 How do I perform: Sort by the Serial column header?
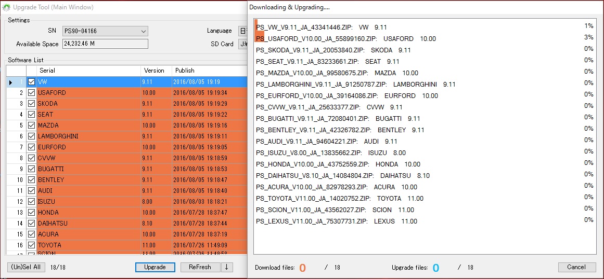(x=88, y=71)
